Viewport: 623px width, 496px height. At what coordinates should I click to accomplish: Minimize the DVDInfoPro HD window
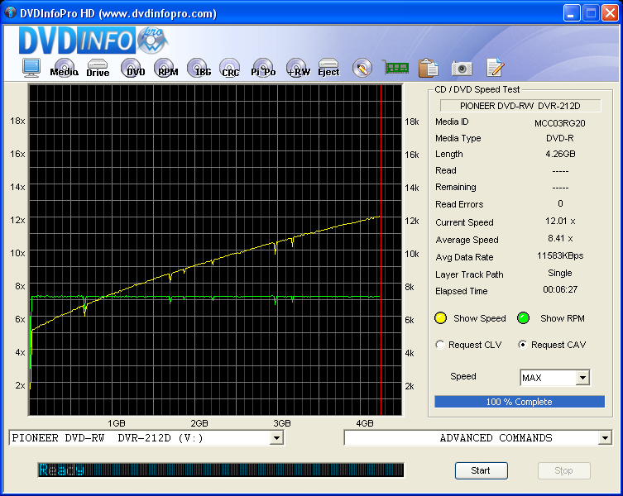[572, 13]
